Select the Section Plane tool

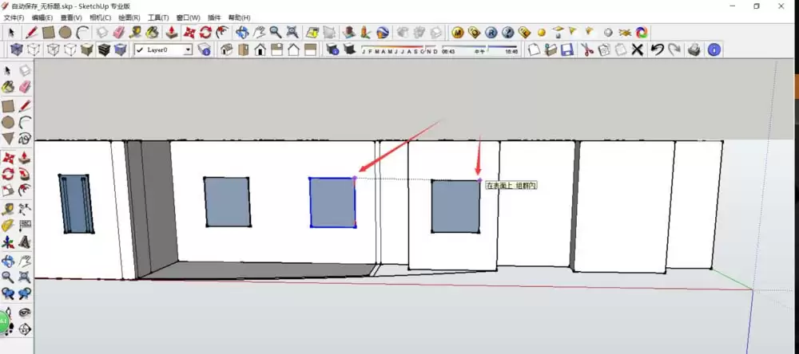(x=25, y=329)
